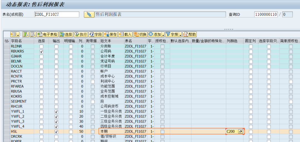Check 明细输 checkbox for HSL row
Viewport: 300px width, 142px height.
coord(71,131)
